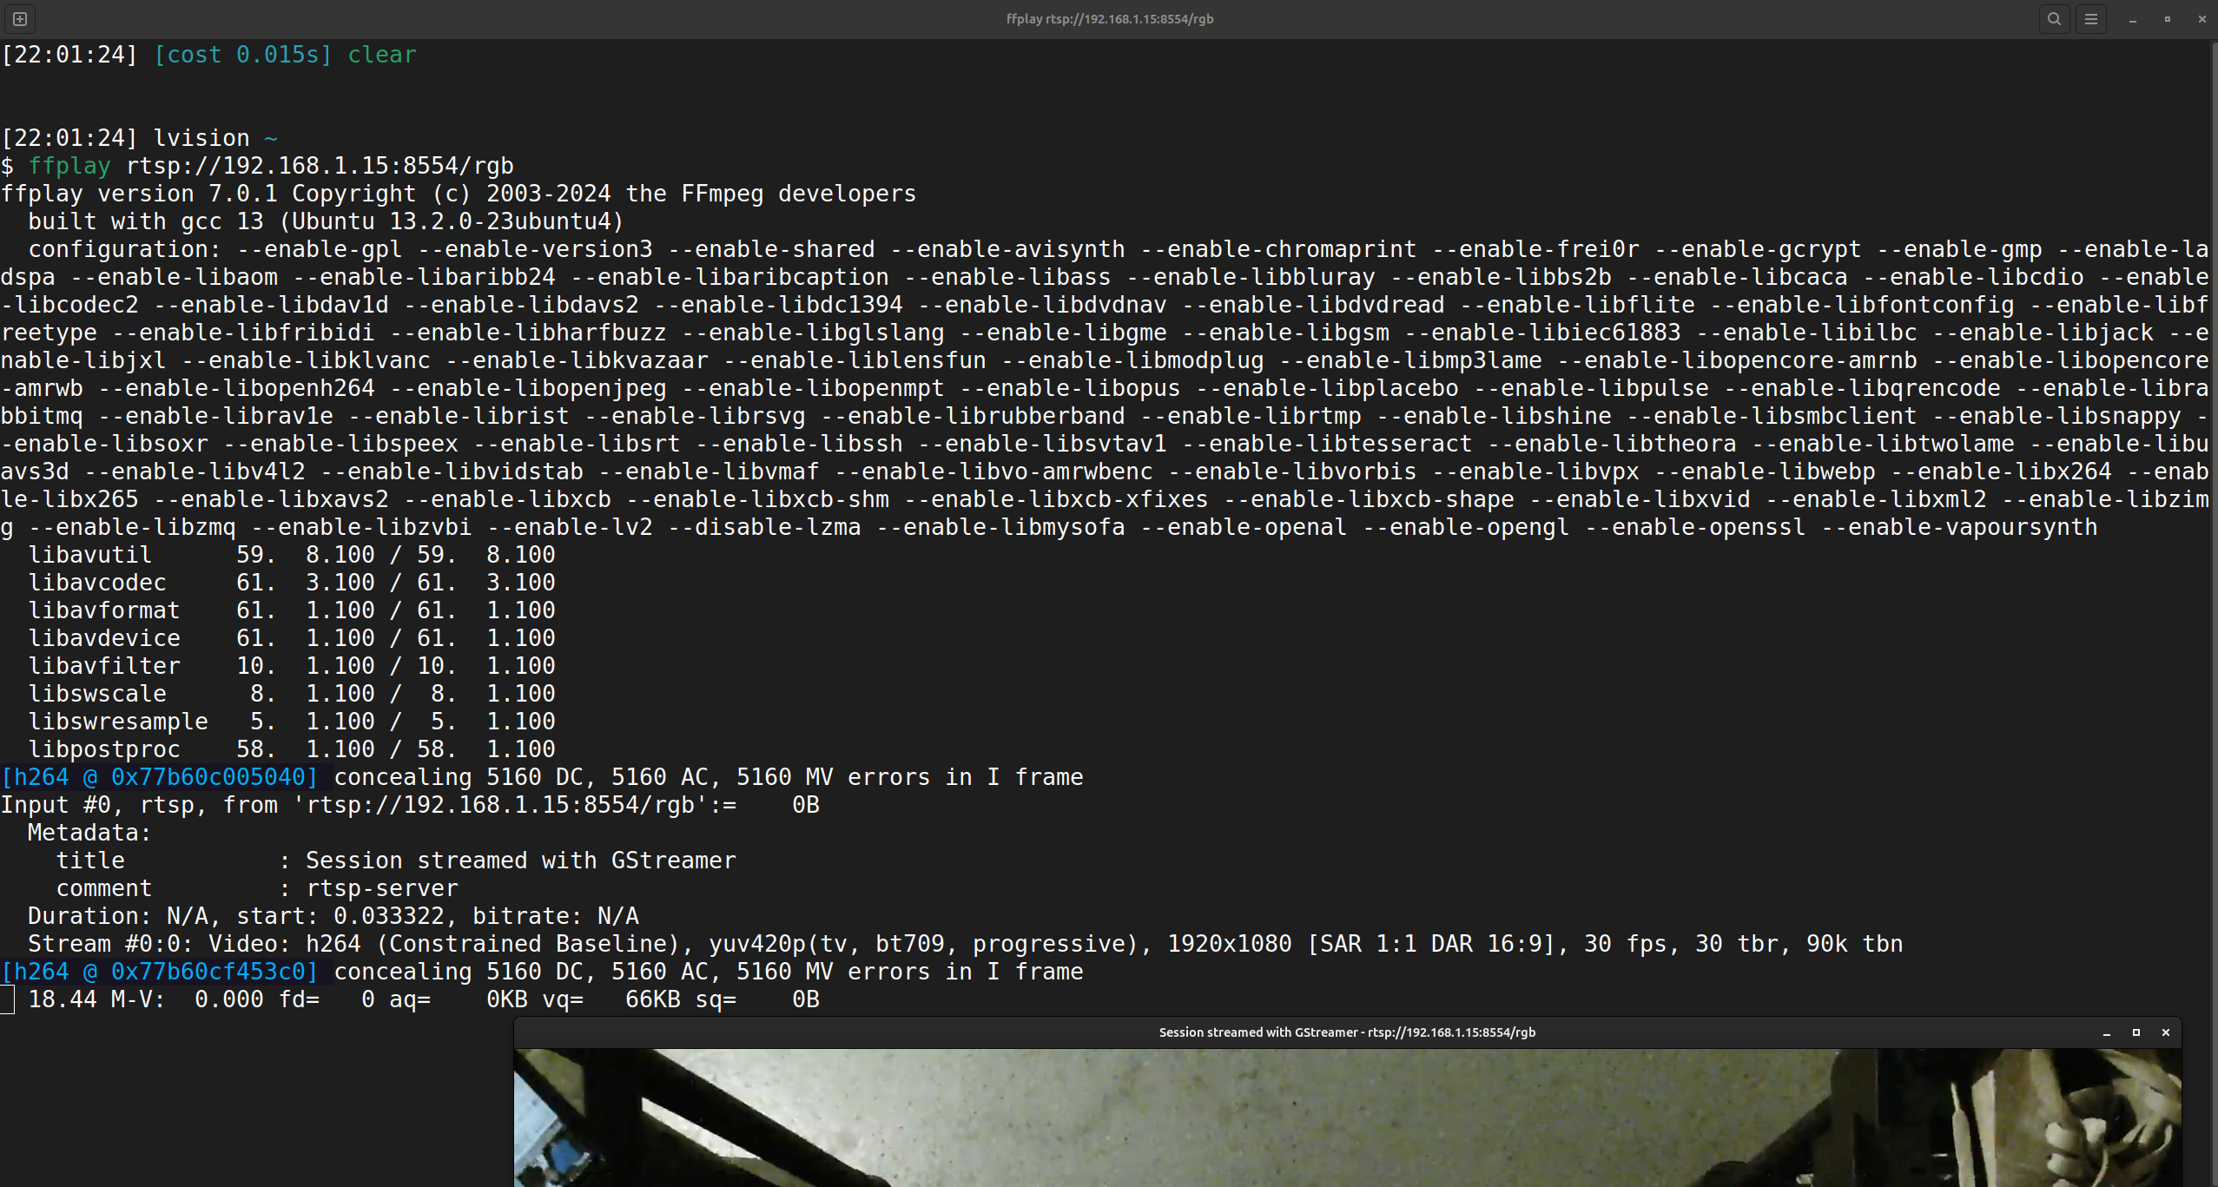Click the h264 @ 0x77b60c005040 tag
The width and height of the screenshot is (2218, 1187).
[x=160, y=777]
